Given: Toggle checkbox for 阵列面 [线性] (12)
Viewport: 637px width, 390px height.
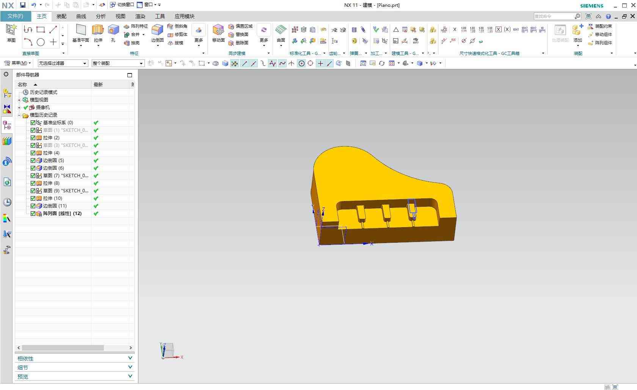Looking at the screenshot, I should coord(33,214).
